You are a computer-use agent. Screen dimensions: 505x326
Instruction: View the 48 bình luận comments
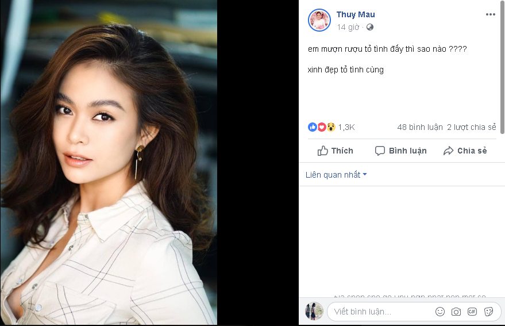(419, 127)
